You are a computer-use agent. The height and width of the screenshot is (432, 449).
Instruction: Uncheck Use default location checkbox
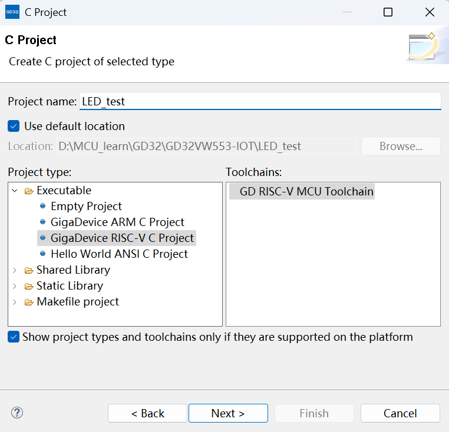coord(14,126)
